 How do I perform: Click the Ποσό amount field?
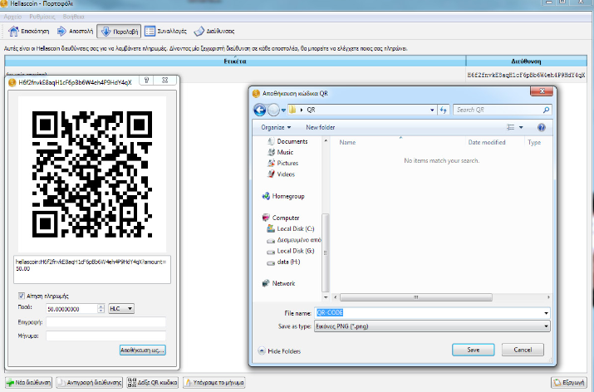72,309
